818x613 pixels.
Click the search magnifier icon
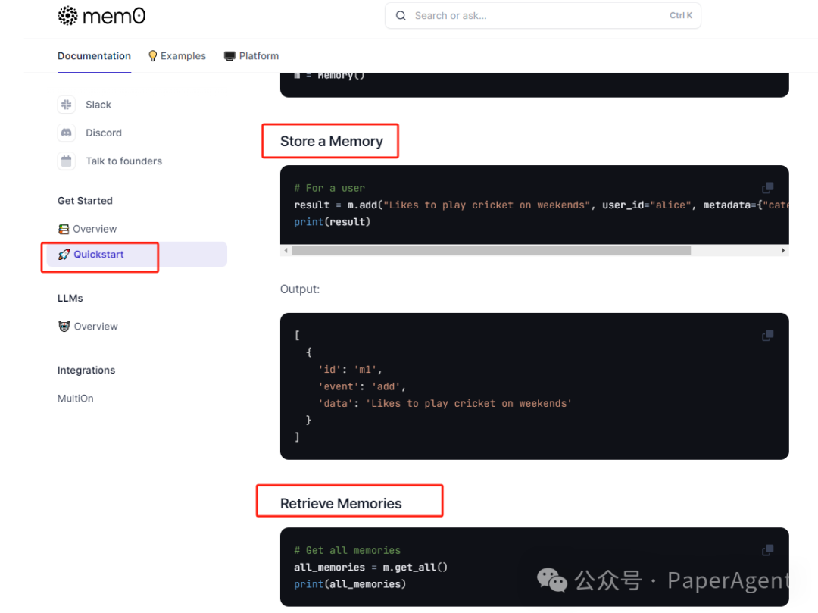401,16
